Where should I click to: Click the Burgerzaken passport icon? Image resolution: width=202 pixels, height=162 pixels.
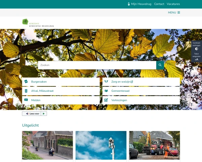[x=26, y=82]
